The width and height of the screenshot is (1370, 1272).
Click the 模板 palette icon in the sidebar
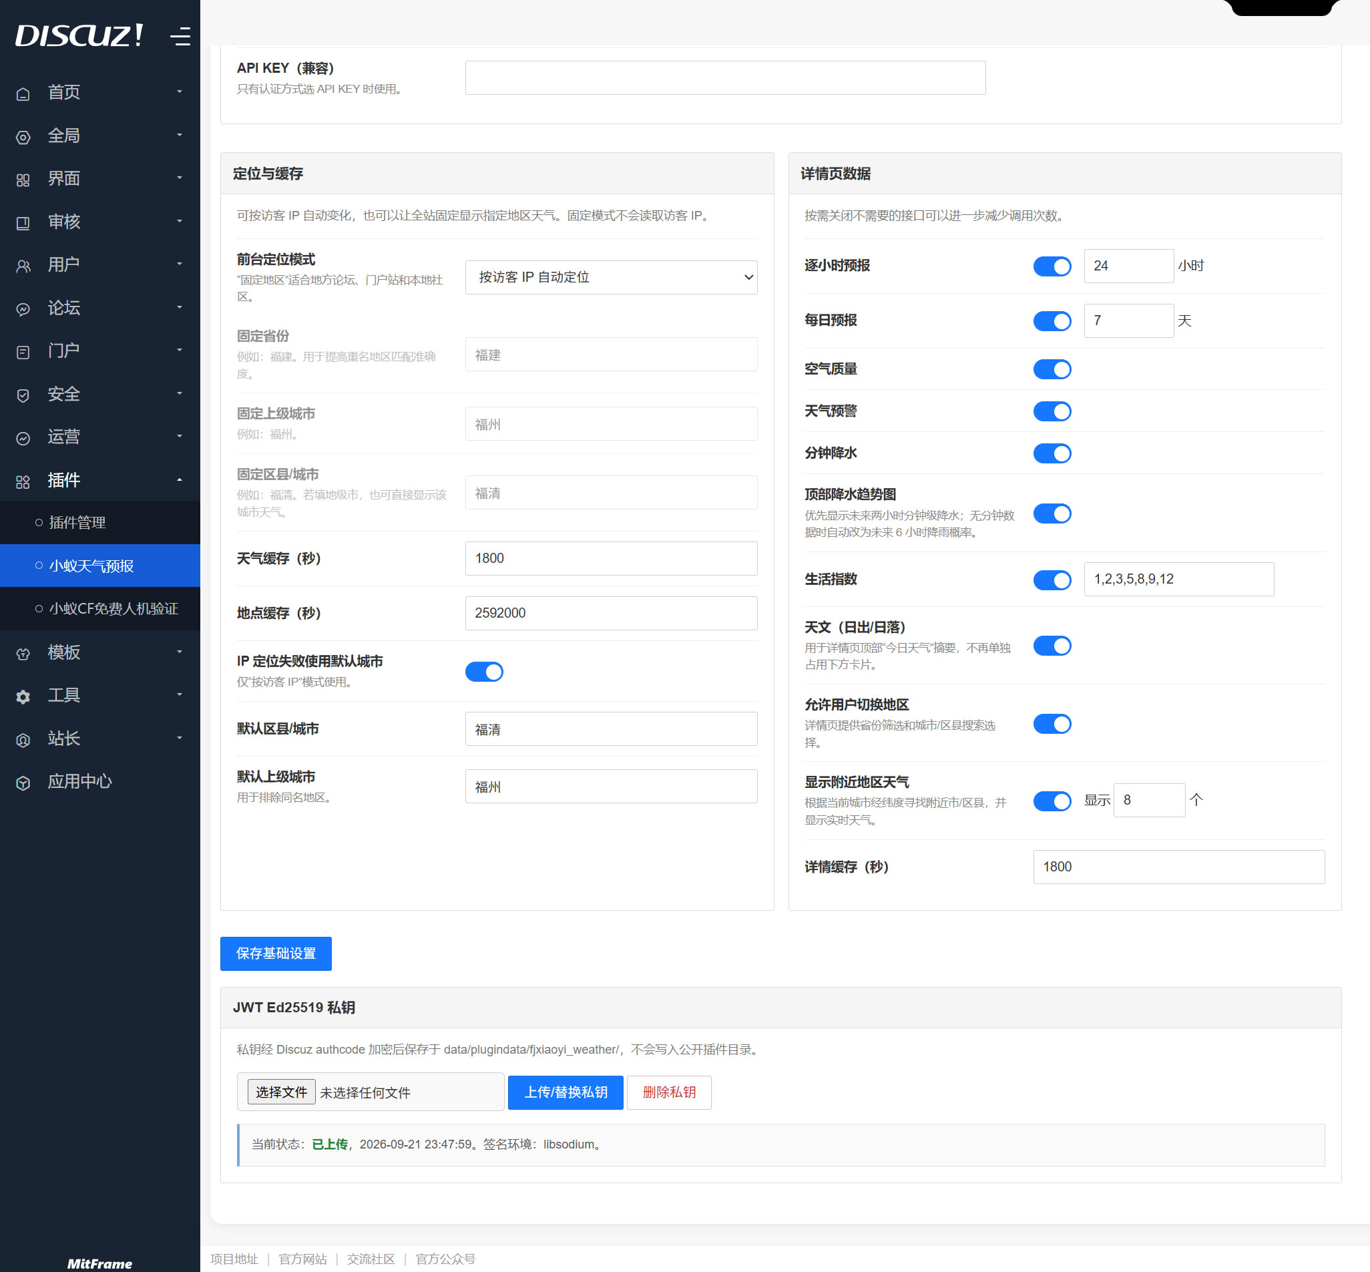pos(23,653)
